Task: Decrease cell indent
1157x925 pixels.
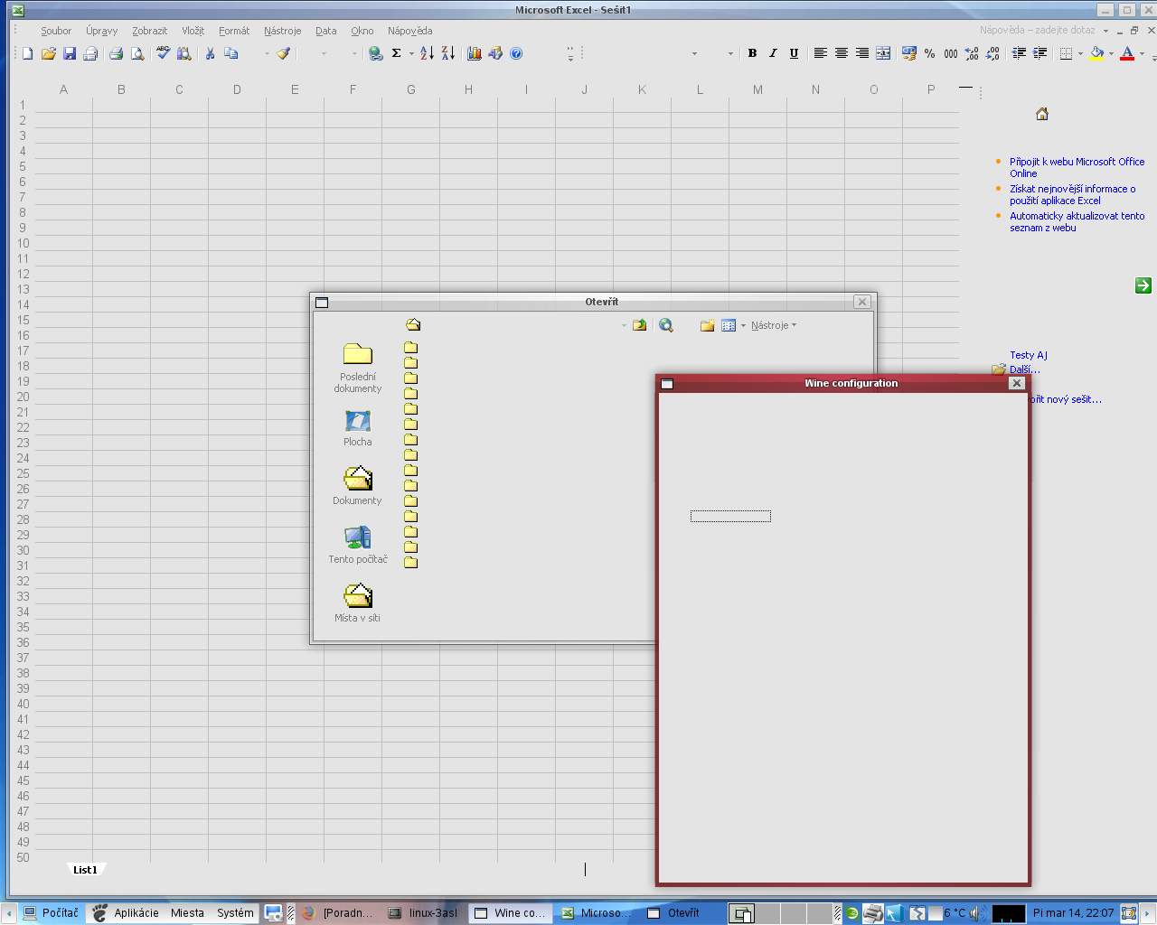Action: (x=1019, y=53)
